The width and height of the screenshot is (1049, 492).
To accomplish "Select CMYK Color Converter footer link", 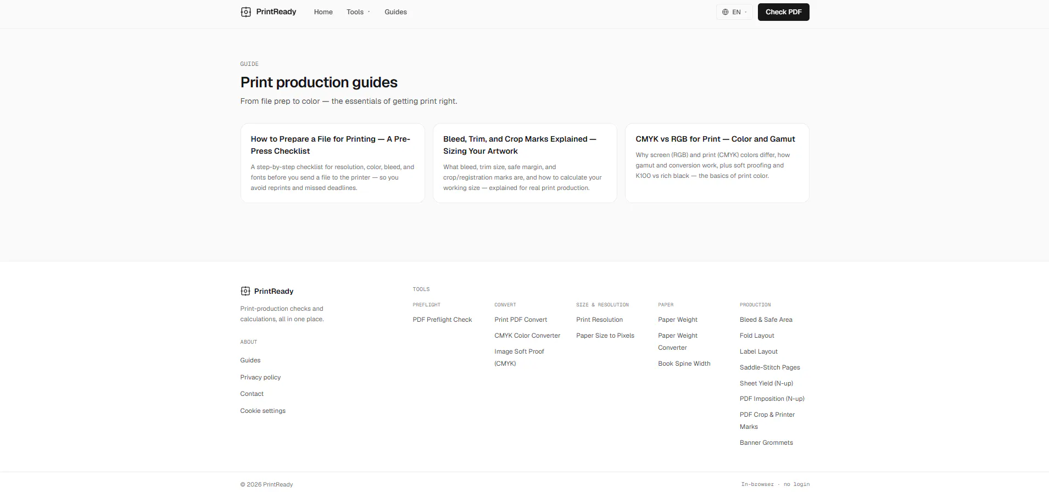I will pos(527,336).
